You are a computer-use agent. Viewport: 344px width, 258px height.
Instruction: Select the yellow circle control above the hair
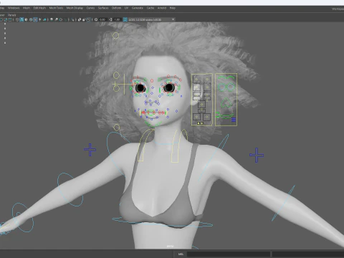(x=116, y=36)
